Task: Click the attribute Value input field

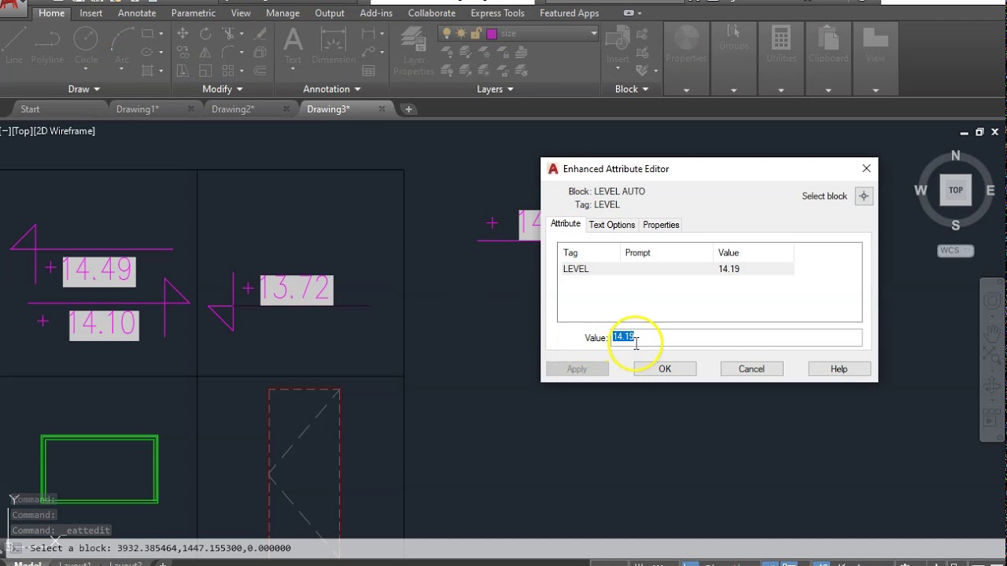Action: (x=736, y=337)
